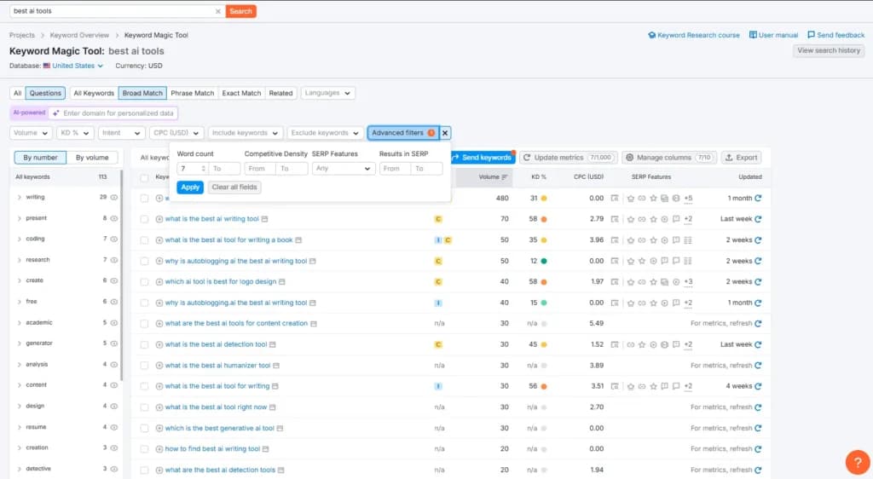Image resolution: width=873 pixels, height=479 pixels.
Task: Refresh metrics for 'what is the best ai writing tool'
Action: click(758, 219)
